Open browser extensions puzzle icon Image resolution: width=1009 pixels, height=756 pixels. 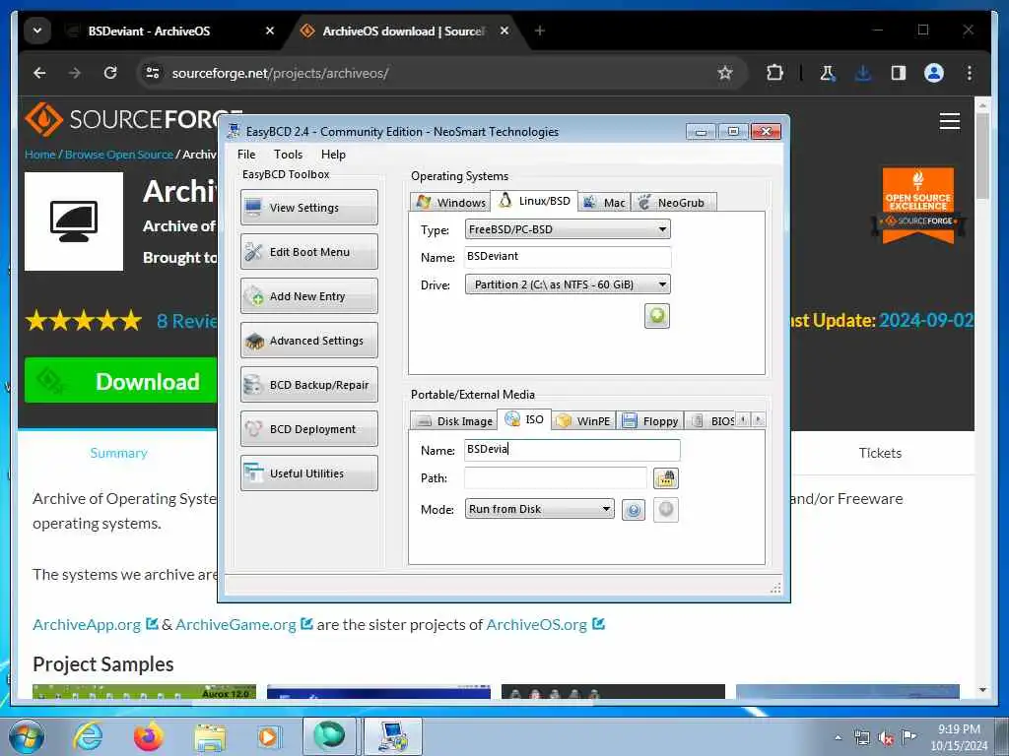pyautogui.click(x=774, y=73)
